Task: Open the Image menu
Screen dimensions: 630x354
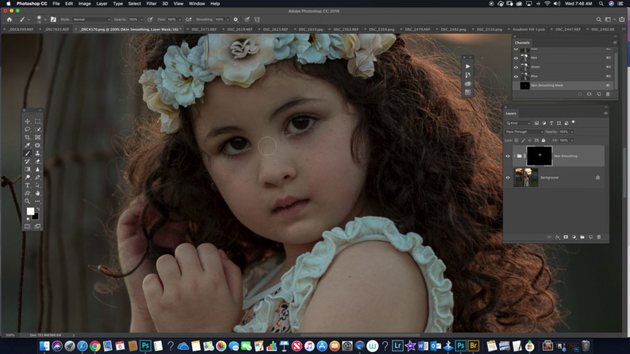Action: tap(84, 4)
